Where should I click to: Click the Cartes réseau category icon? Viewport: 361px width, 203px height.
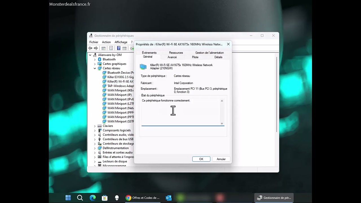coord(100,68)
